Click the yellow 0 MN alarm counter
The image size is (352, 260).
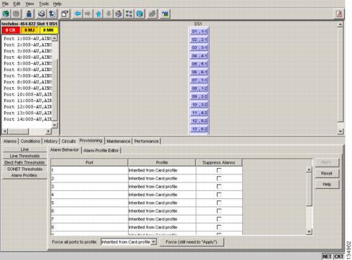coord(49,30)
